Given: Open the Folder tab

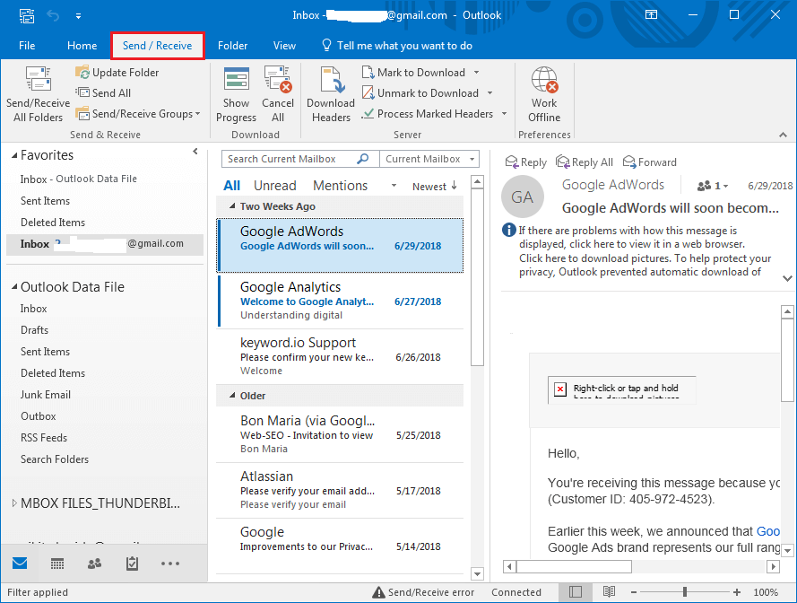Looking at the screenshot, I should pyautogui.click(x=232, y=46).
